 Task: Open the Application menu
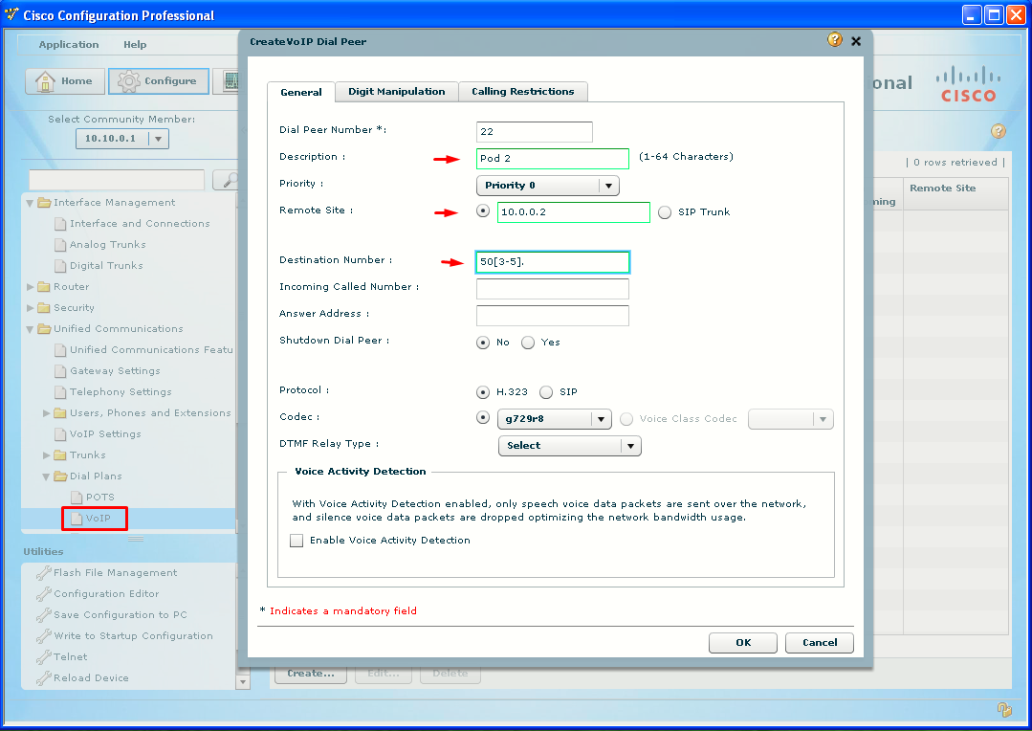[69, 44]
